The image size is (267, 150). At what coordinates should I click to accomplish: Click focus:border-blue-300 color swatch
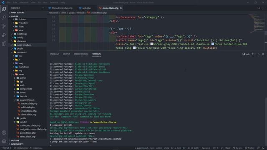tap(212, 44)
